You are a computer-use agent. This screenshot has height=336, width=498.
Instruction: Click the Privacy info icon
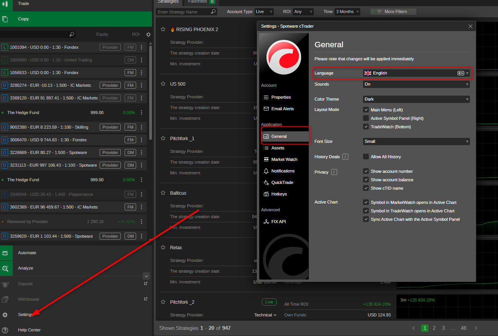[334, 172]
